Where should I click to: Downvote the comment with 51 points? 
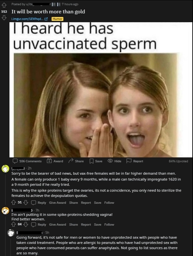pos(25,202)
